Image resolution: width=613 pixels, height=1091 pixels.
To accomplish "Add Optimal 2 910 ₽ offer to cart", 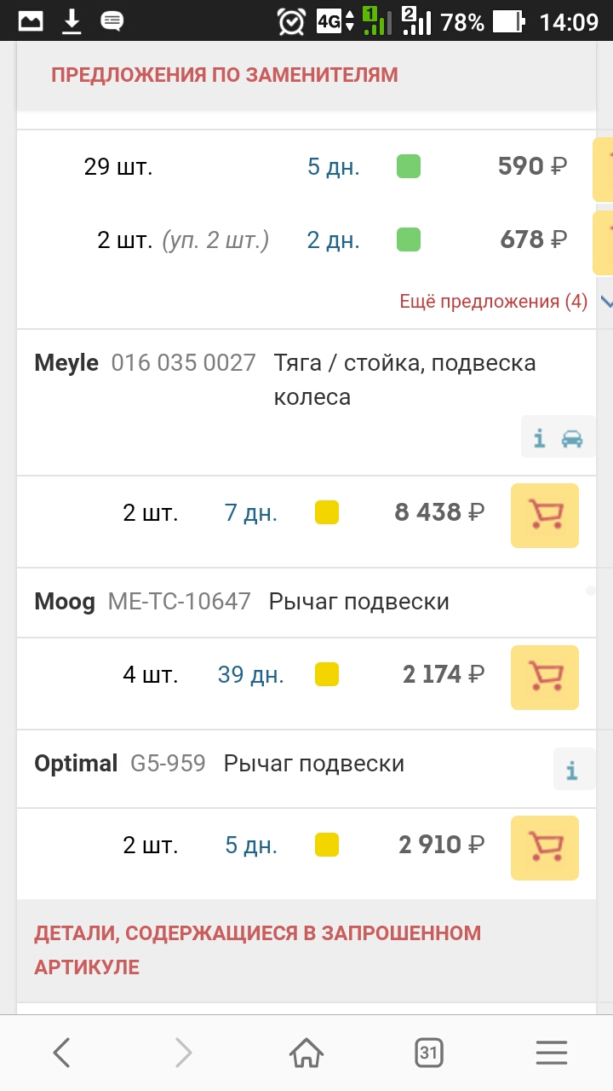I will pos(545,848).
